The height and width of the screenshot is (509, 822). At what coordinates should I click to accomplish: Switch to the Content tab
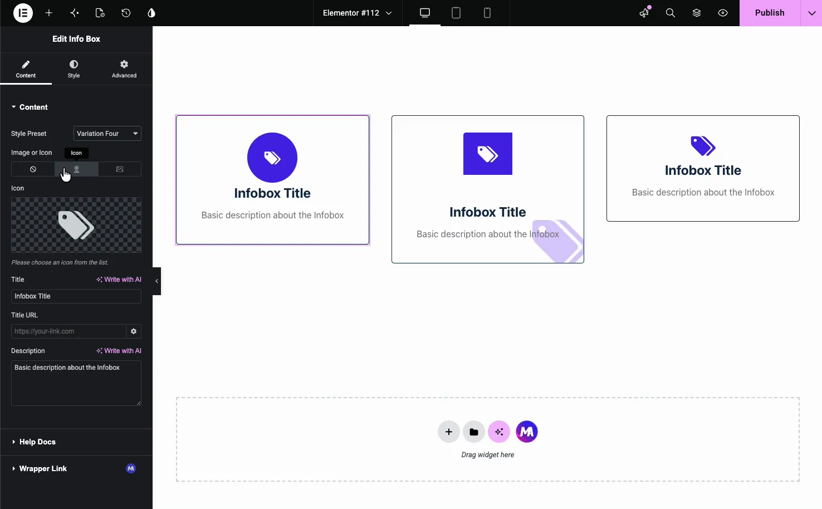point(26,69)
